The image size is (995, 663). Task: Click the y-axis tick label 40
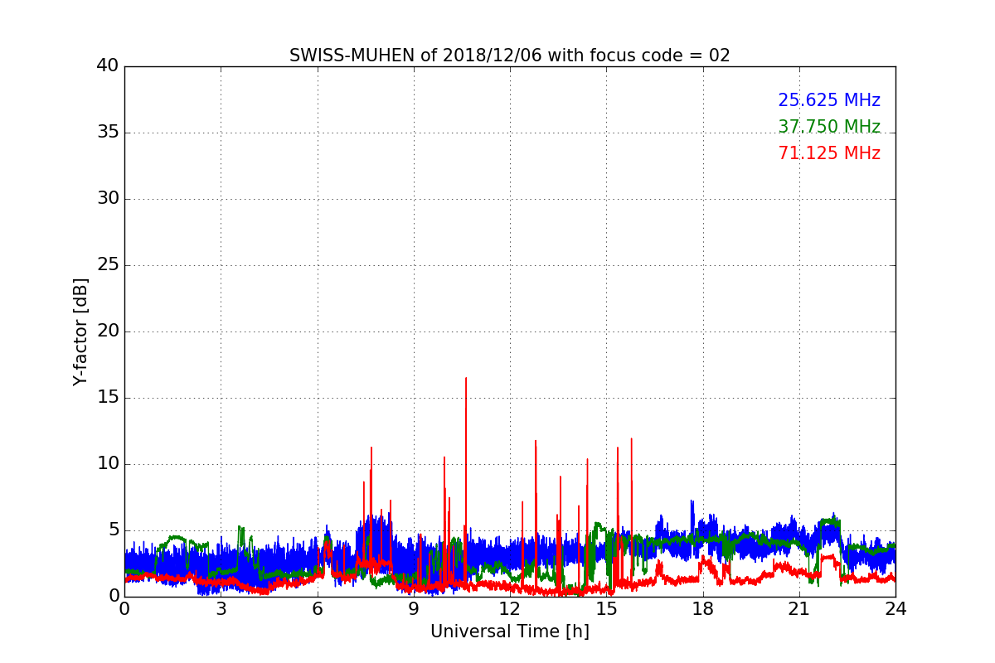click(107, 65)
